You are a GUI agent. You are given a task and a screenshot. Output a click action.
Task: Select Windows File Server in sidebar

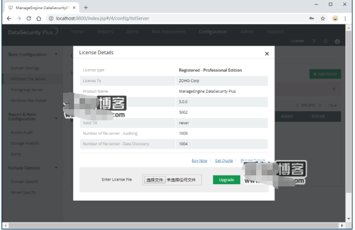tap(28, 79)
